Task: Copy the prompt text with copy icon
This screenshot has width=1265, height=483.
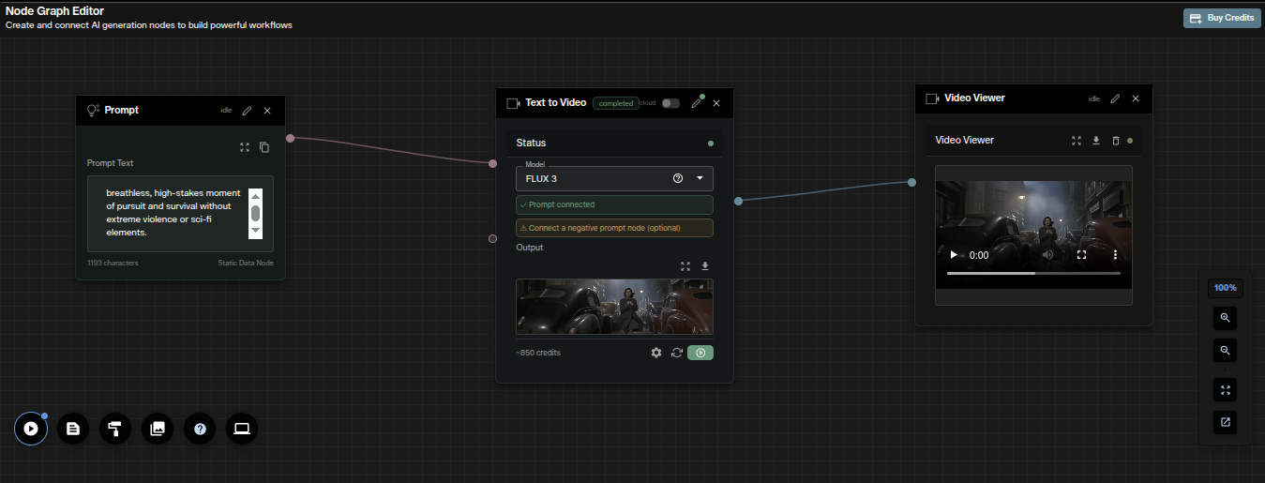Action: click(264, 147)
